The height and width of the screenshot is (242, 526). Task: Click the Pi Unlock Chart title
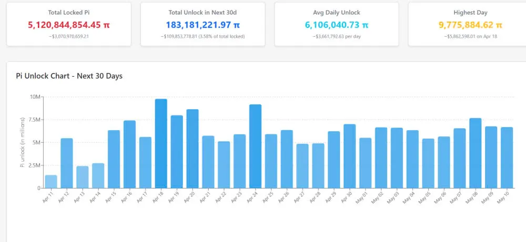tap(69, 76)
